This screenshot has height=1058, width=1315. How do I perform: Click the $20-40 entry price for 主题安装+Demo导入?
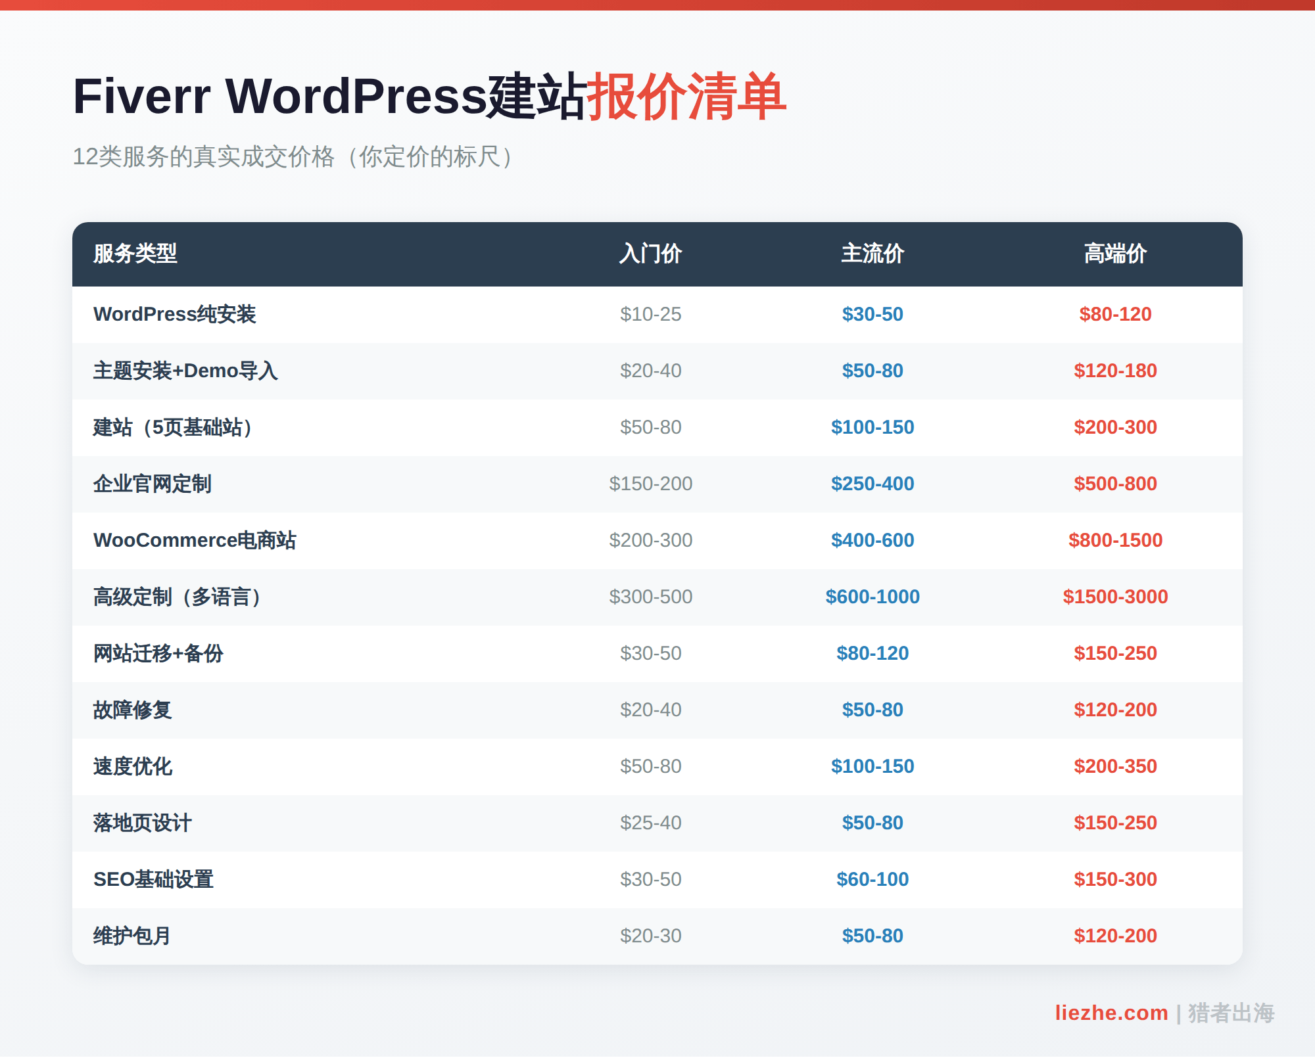(650, 371)
